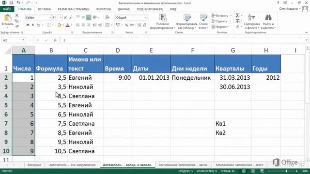Decrease decimal places icon
Image resolution: width=310 pixels, height=174 pixels.
click(144, 25)
